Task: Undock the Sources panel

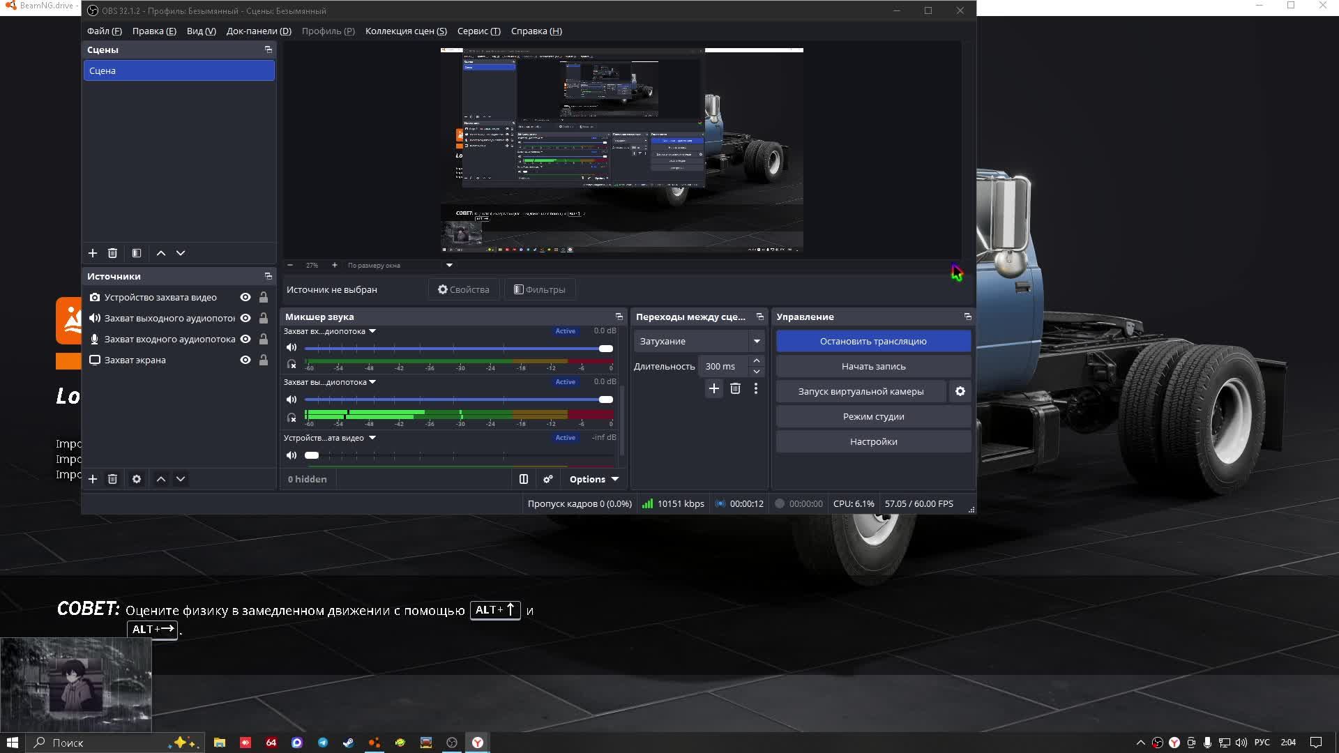Action: [x=268, y=276]
